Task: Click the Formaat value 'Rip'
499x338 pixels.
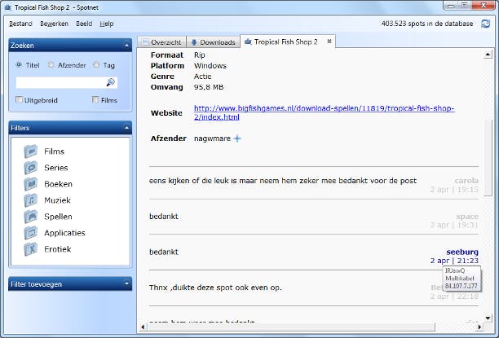Action: (x=199, y=55)
